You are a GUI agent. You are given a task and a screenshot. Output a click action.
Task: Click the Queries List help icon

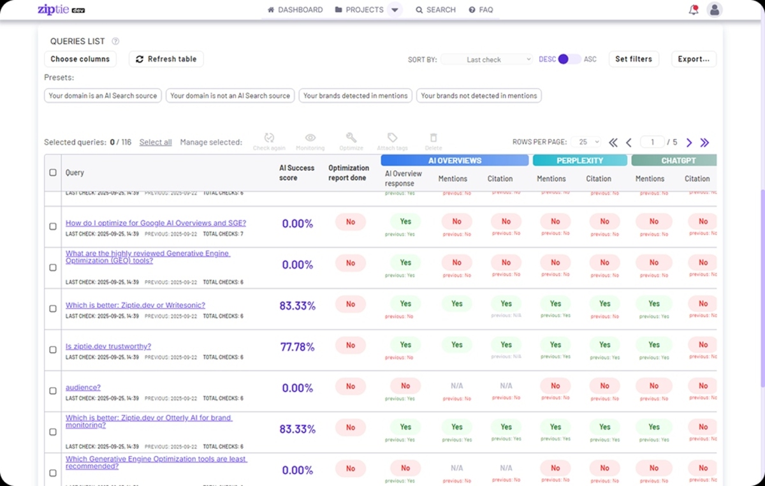coord(115,41)
